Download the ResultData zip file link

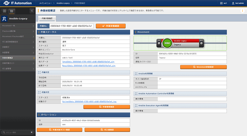pyautogui.click(x=89, y=66)
